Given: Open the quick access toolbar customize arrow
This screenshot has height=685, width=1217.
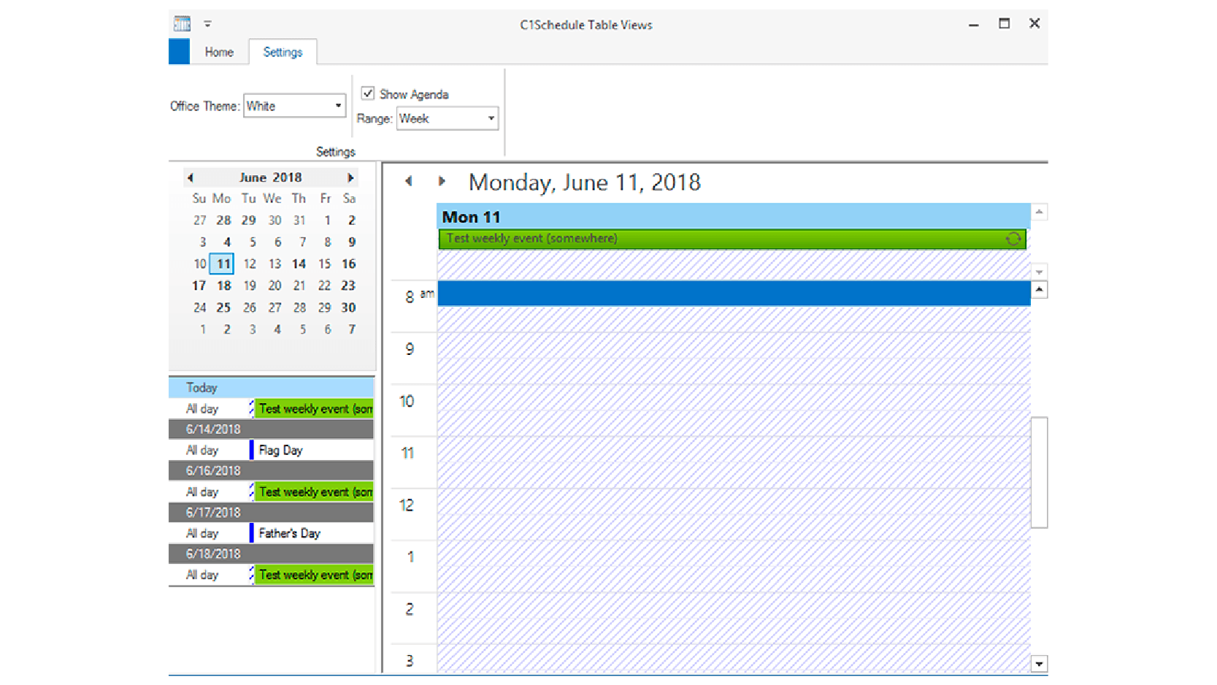Looking at the screenshot, I should click(208, 24).
